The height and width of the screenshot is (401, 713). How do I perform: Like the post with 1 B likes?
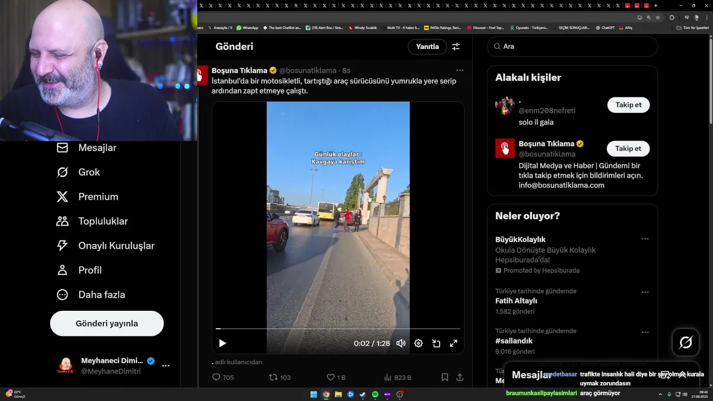click(x=336, y=378)
